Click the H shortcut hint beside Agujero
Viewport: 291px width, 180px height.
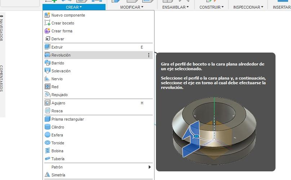142,103
